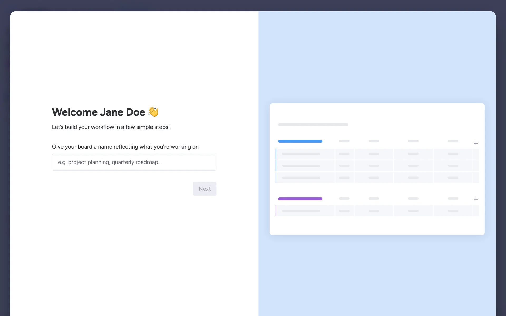The width and height of the screenshot is (506, 316).
Task: Click the board title placeholder in preview
Action: coord(313,124)
